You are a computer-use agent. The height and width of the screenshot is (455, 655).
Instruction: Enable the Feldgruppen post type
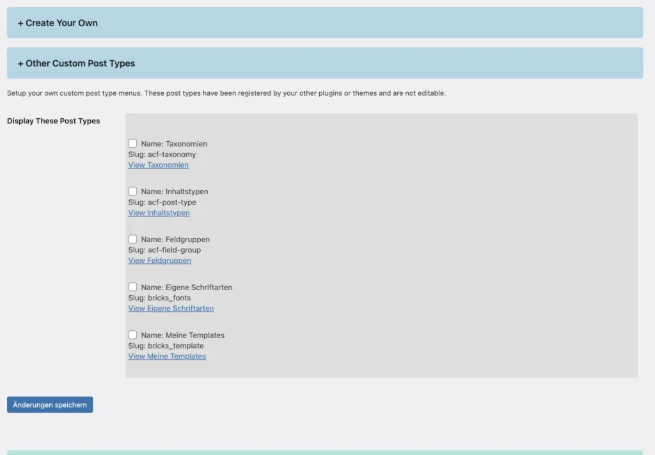(x=132, y=238)
